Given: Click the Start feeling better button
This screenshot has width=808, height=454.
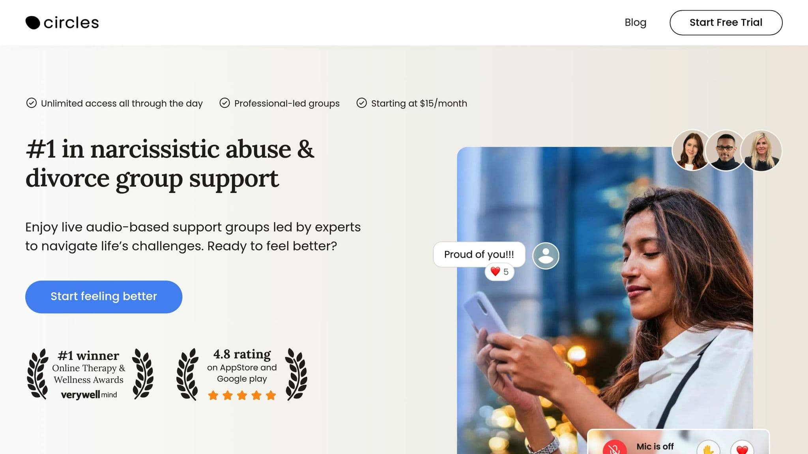Looking at the screenshot, I should [x=104, y=297].
